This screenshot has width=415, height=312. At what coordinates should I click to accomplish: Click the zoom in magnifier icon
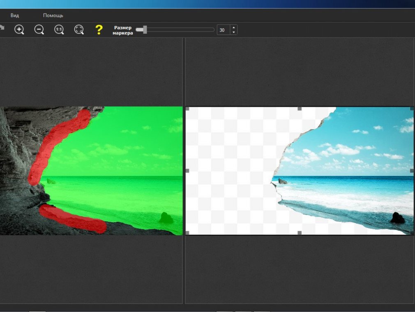click(x=19, y=30)
